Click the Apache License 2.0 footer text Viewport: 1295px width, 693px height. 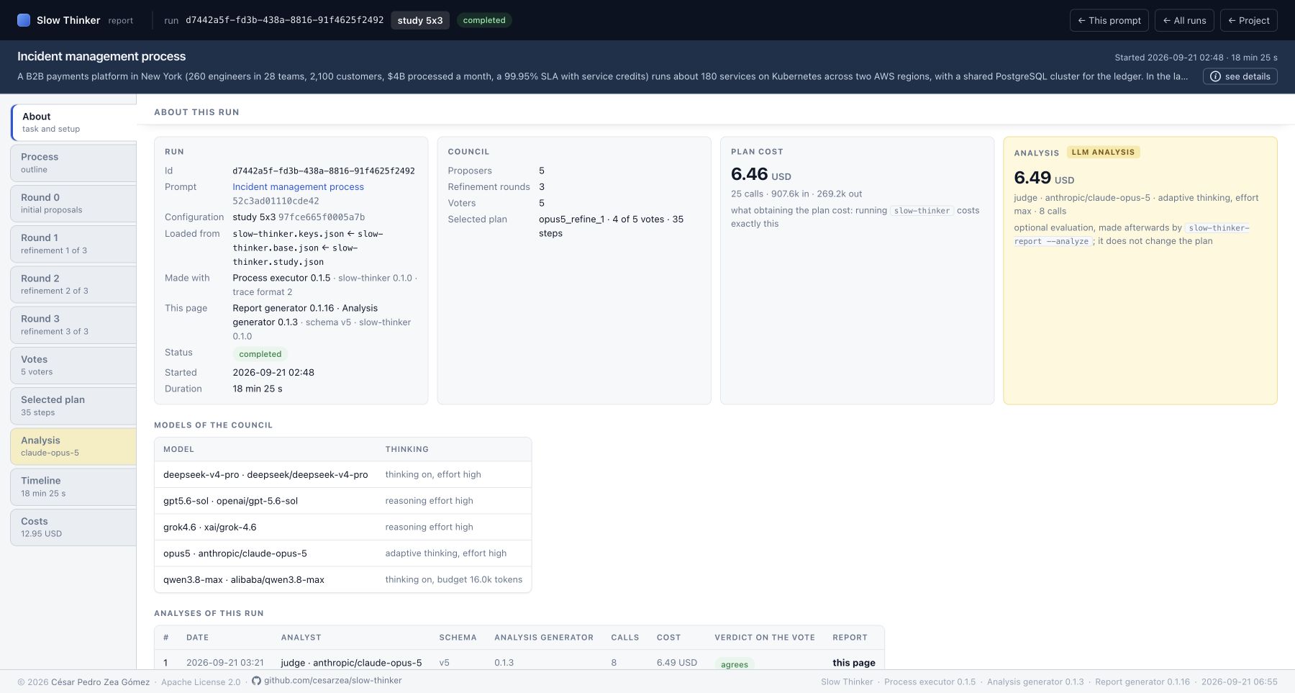(x=201, y=681)
